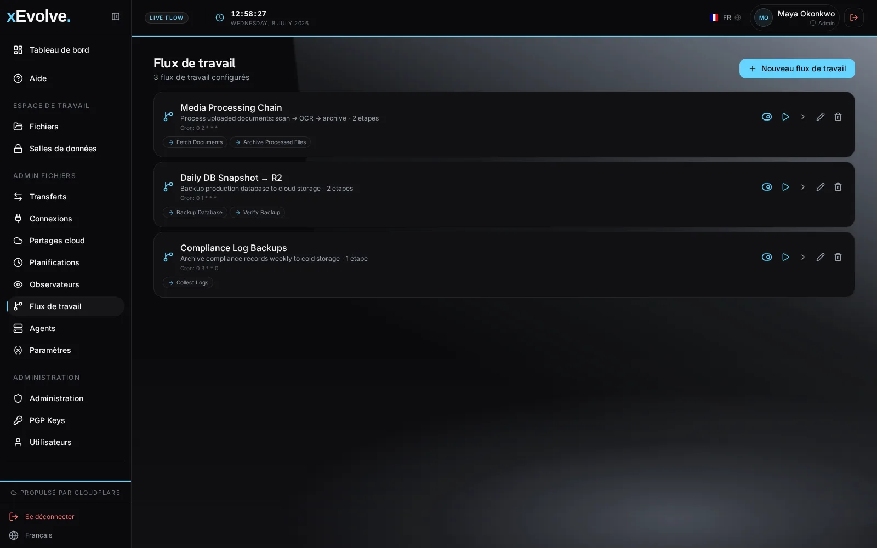Click the Media Processing Chain title
This screenshot has width=877, height=548.
tap(231, 108)
